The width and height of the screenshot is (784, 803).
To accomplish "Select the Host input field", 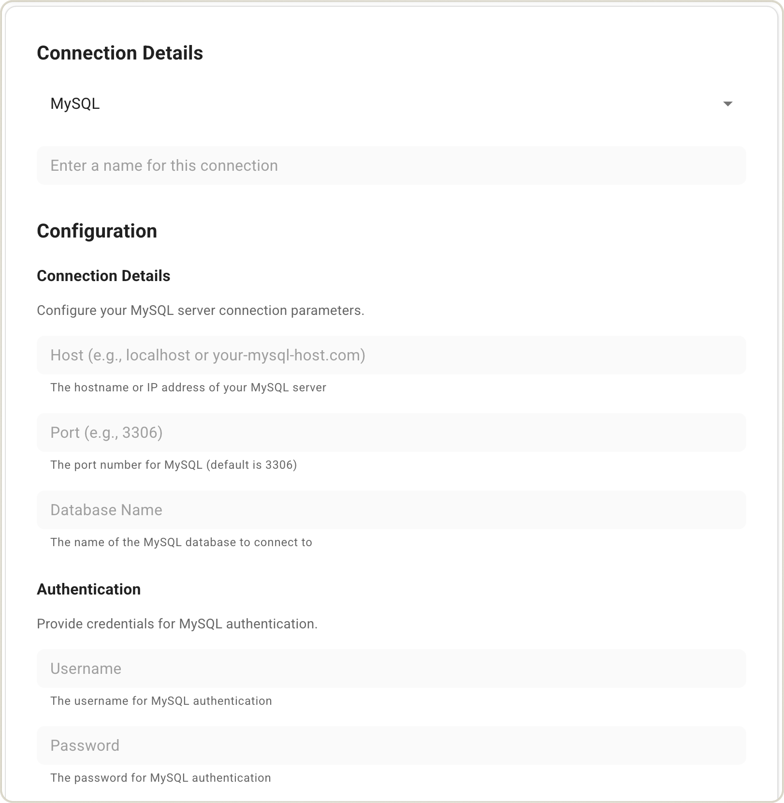I will pos(391,355).
